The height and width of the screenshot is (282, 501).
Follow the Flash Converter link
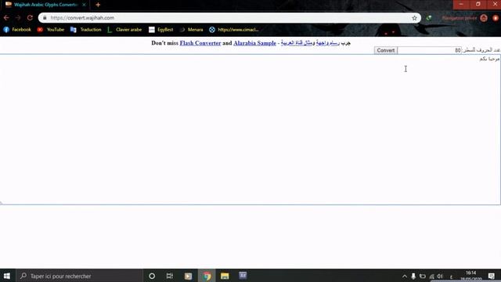[x=200, y=43]
